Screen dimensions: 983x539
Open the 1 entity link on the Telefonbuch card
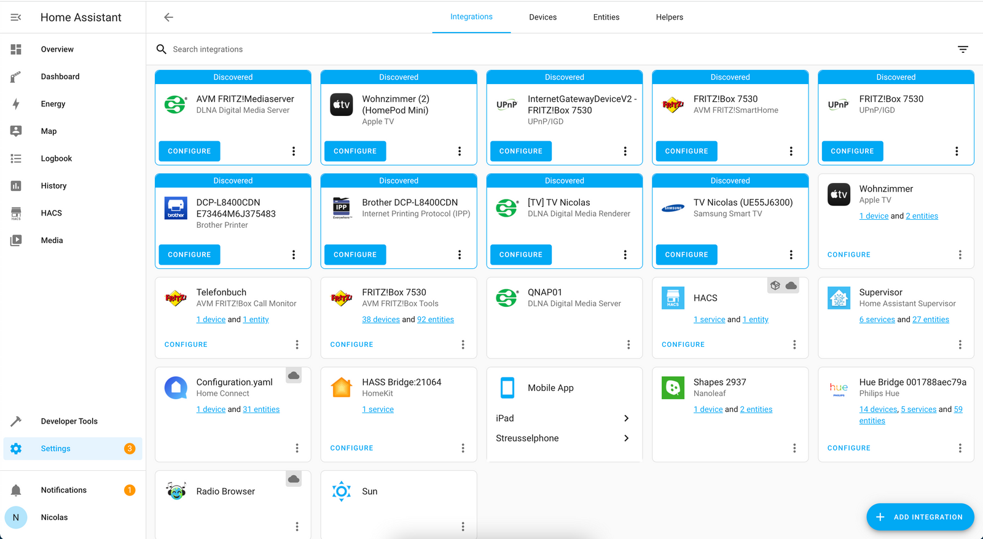pos(256,319)
